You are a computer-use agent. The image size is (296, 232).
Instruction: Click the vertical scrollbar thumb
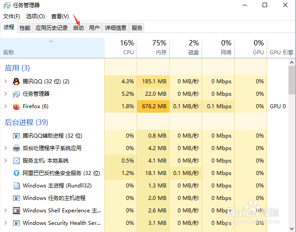click(x=292, y=80)
